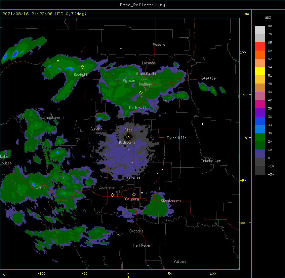This screenshot has width=285, height=278.
Task: Pick the royal blue swatch in dBZ legend
Action: coord(260,121)
